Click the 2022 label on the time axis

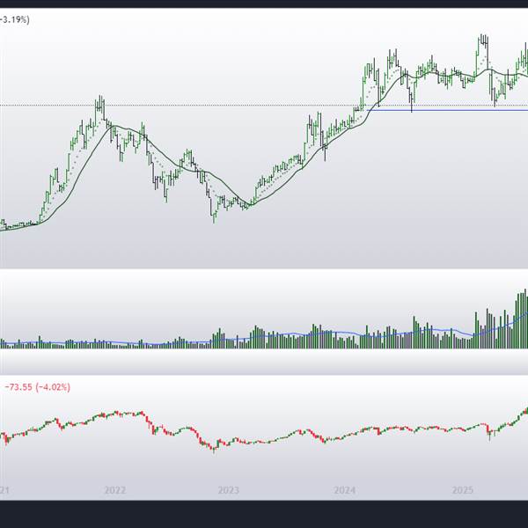point(114,489)
